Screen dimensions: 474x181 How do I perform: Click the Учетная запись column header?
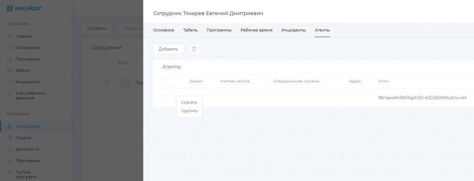coord(235,81)
